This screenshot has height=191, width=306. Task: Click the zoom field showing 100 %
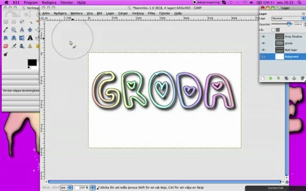click(82, 188)
